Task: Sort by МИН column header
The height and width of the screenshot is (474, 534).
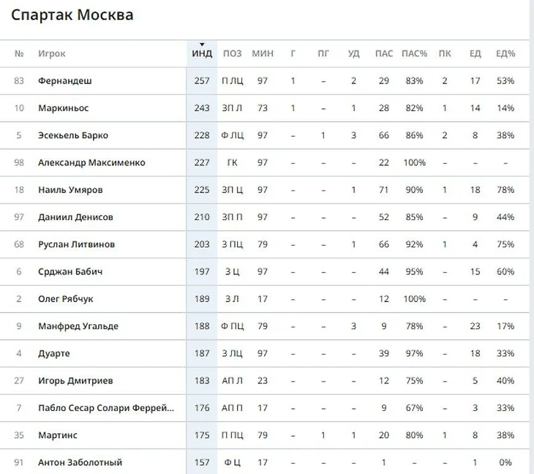Action: click(x=263, y=53)
